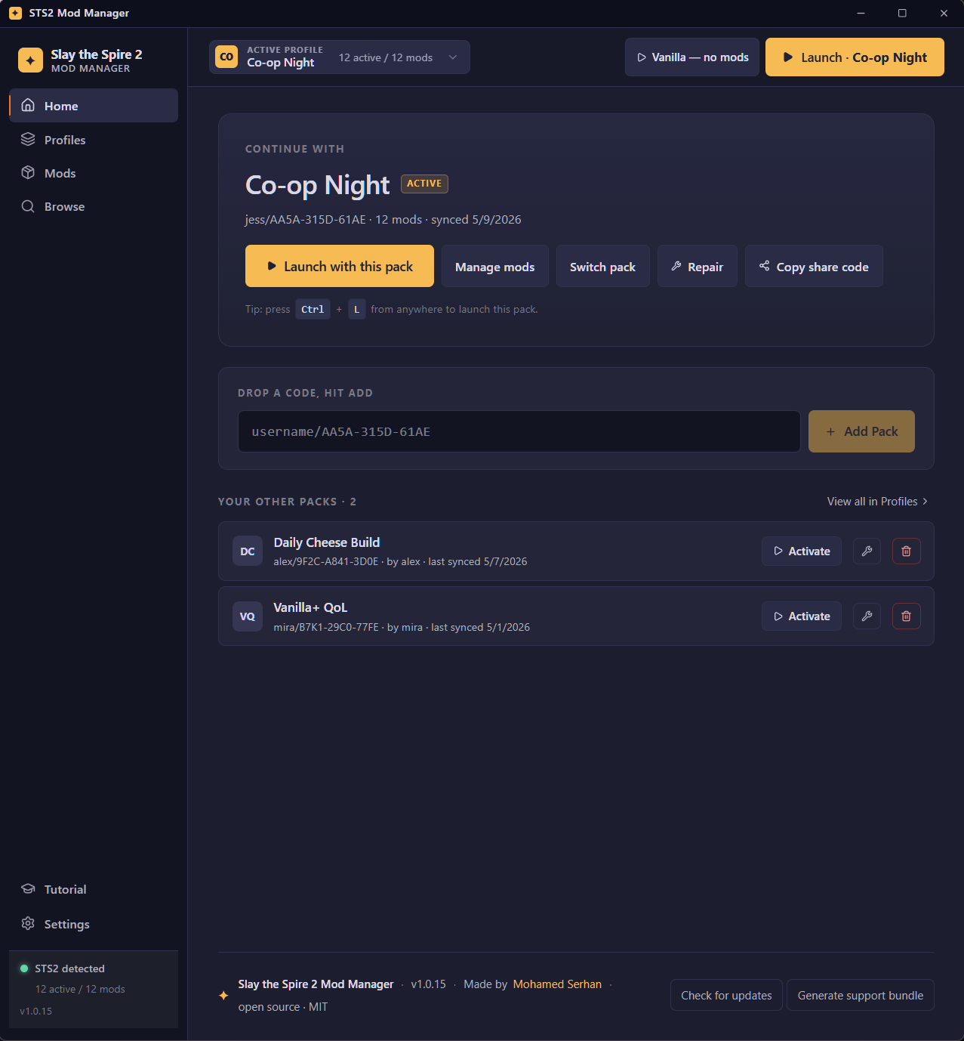
Task: Open Settings from the sidebar
Action: tap(94, 924)
